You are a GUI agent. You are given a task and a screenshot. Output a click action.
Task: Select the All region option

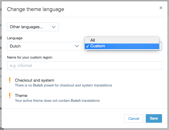click(93, 40)
